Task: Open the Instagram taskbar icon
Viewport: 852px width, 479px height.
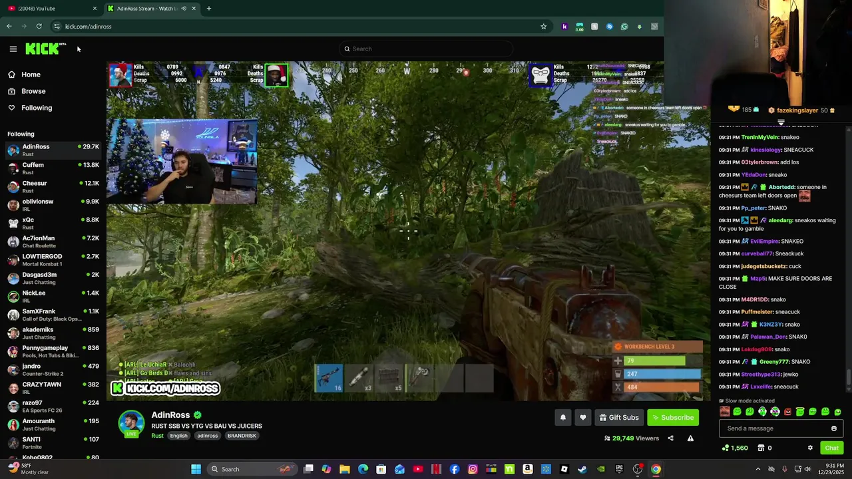Action: pyautogui.click(x=473, y=469)
